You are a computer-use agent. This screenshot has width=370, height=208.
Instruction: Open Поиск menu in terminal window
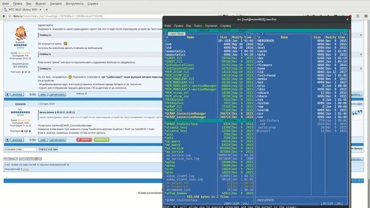198,25
